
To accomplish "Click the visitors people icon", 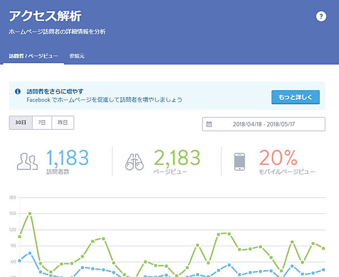I will click(27, 161).
